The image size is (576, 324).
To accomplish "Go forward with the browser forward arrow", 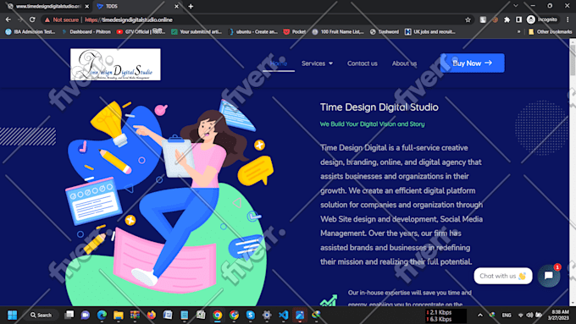I will pyautogui.click(x=20, y=19).
